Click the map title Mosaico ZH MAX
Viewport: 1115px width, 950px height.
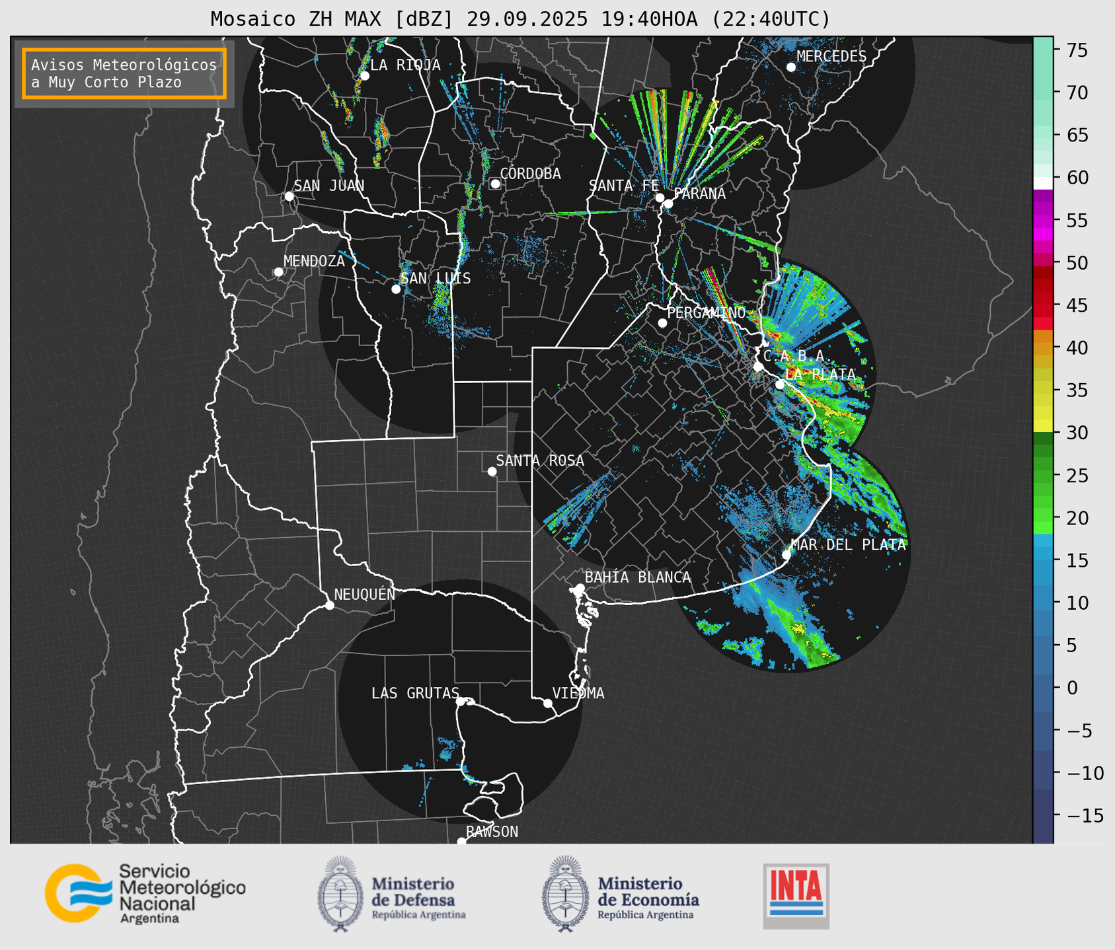(520, 19)
